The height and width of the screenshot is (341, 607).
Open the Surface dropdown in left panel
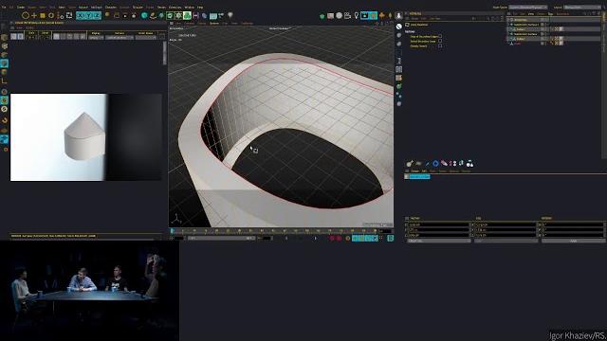[x=120, y=37]
